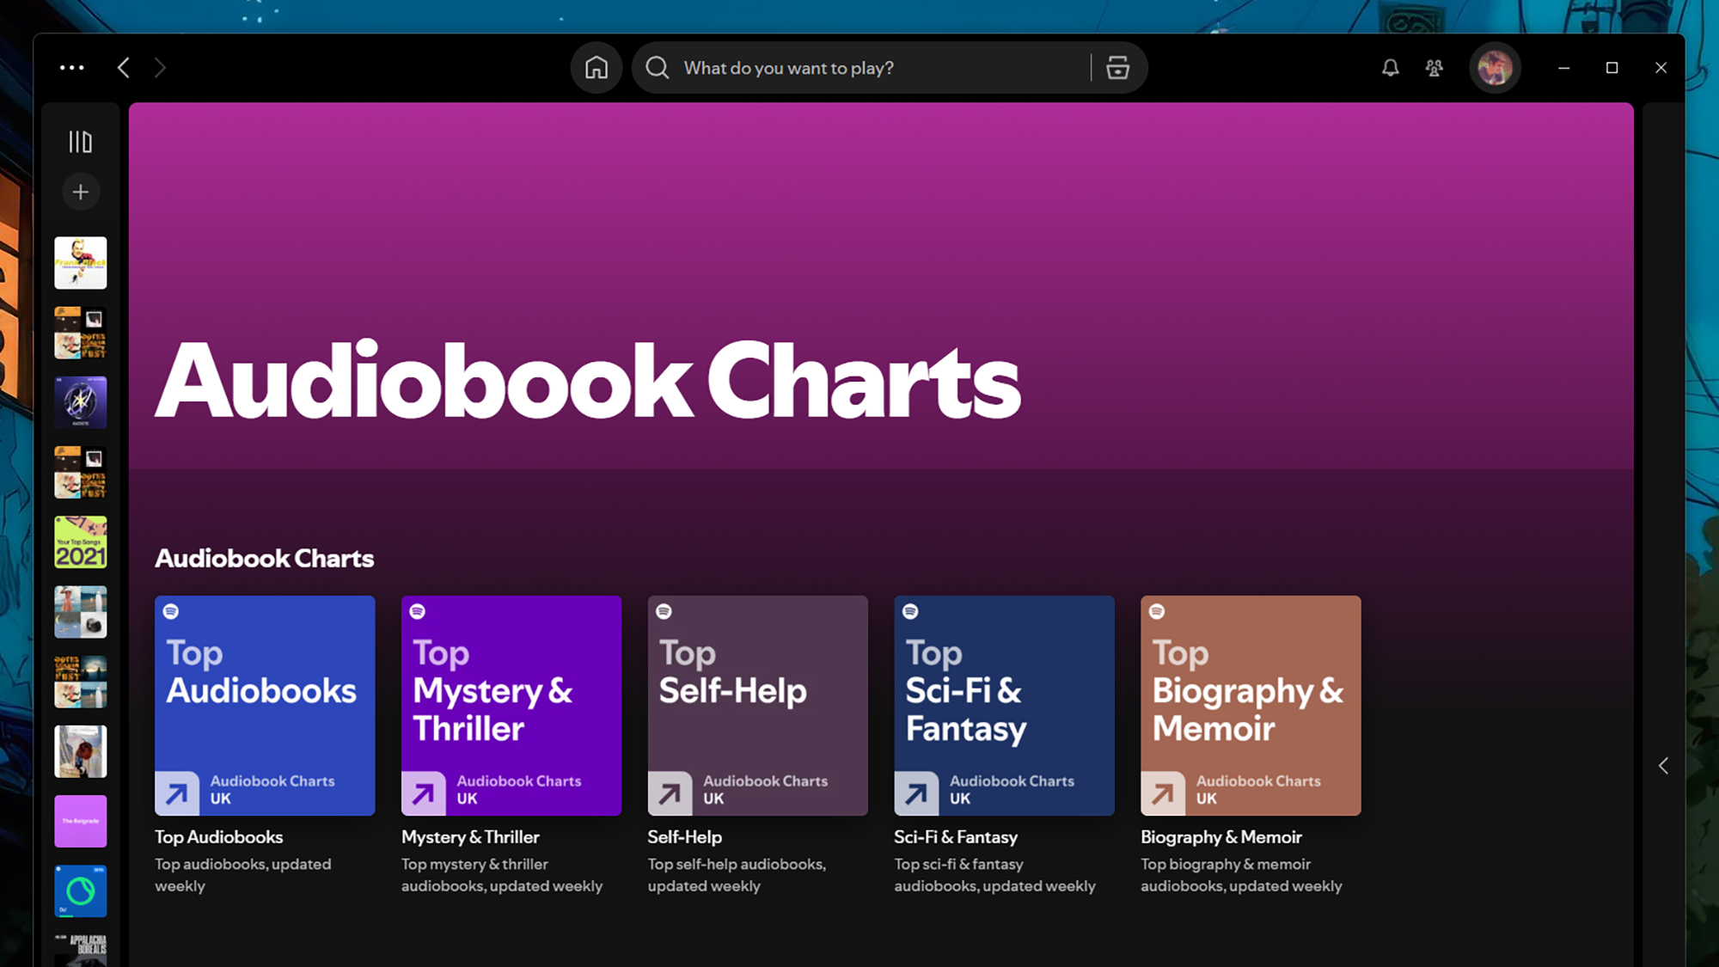
Task: View friend activity
Action: pos(1435,67)
